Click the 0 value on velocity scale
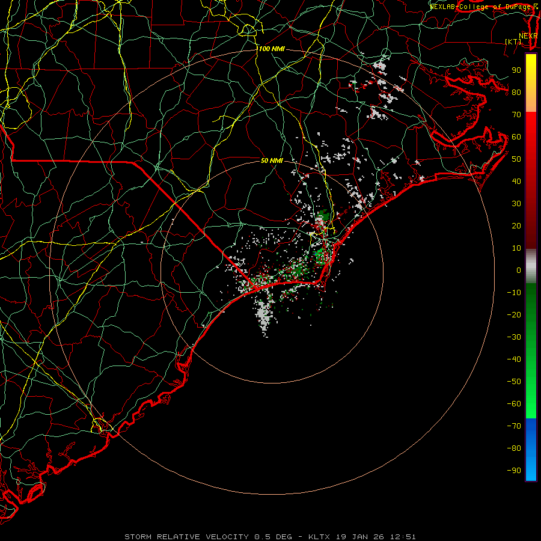The image size is (541, 541). click(x=519, y=270)
